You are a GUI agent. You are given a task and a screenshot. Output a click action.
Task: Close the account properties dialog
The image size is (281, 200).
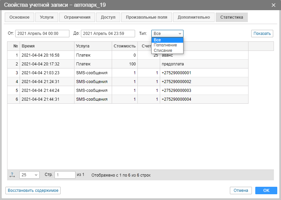(274, 5)
